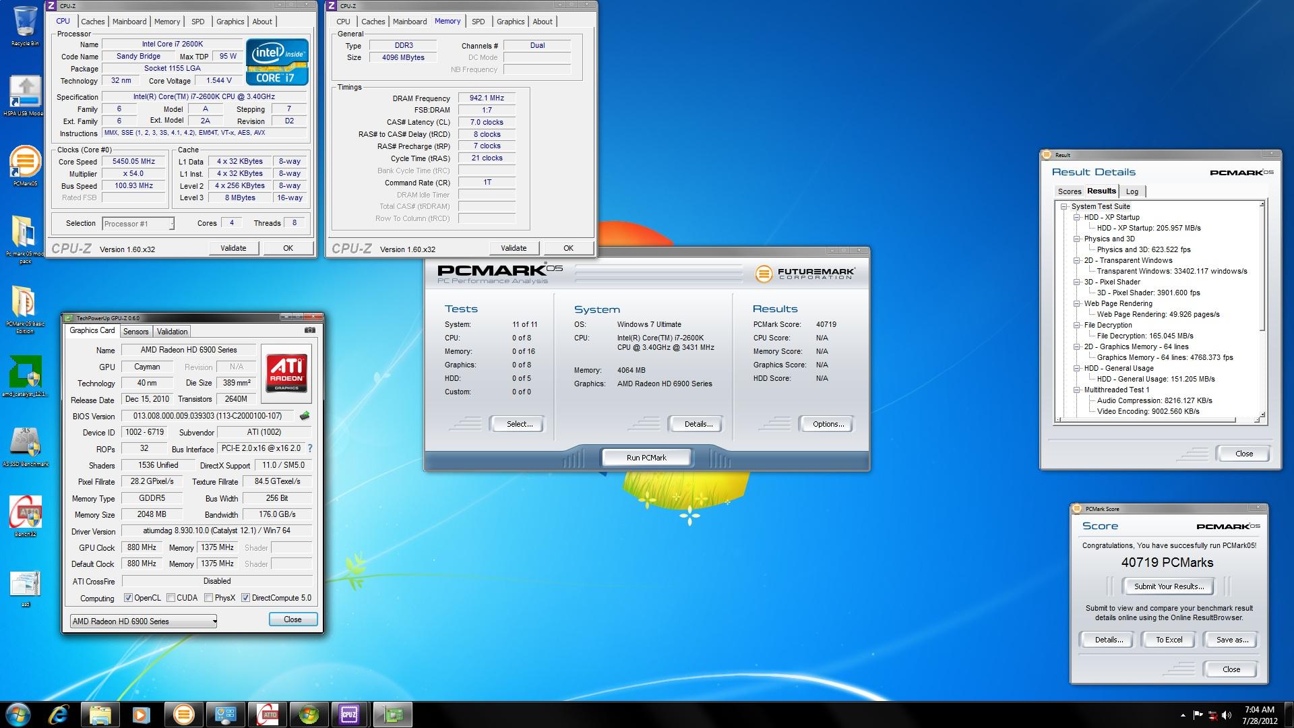This screenshot has width=1294, height=728.
Task: Click the GPU-Z BIOS save chip icon
Action: [305, 416]
